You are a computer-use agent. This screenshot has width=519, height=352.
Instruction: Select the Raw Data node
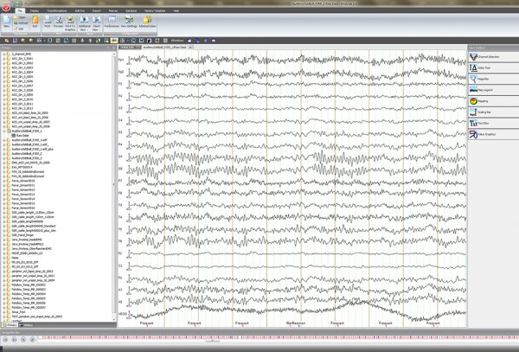click(x=21, y=135)
